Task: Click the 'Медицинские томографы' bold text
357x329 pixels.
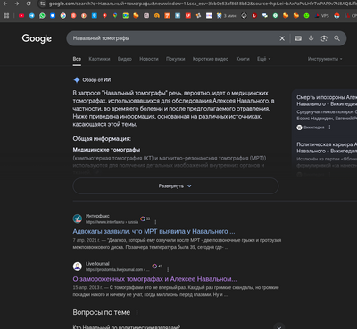Action: (x=106, y=150)
